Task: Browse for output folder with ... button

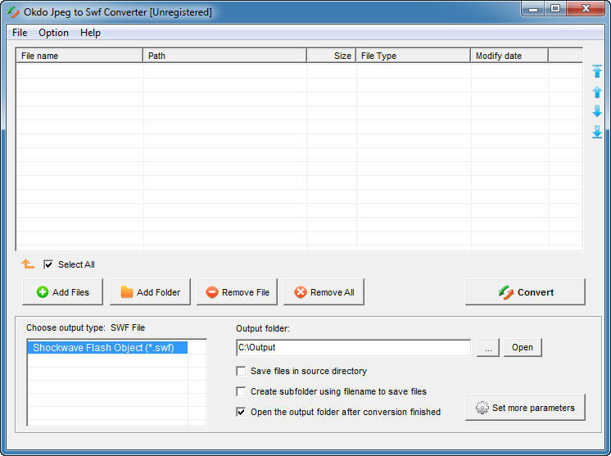Action: (x=488, y=347)
